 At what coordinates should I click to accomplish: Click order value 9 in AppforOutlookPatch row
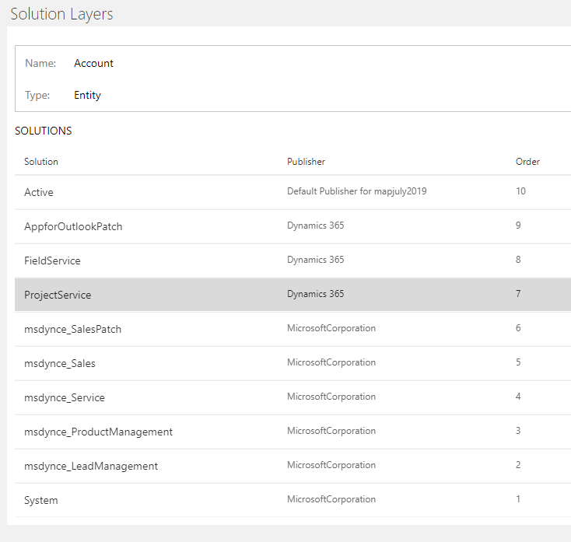518,226
